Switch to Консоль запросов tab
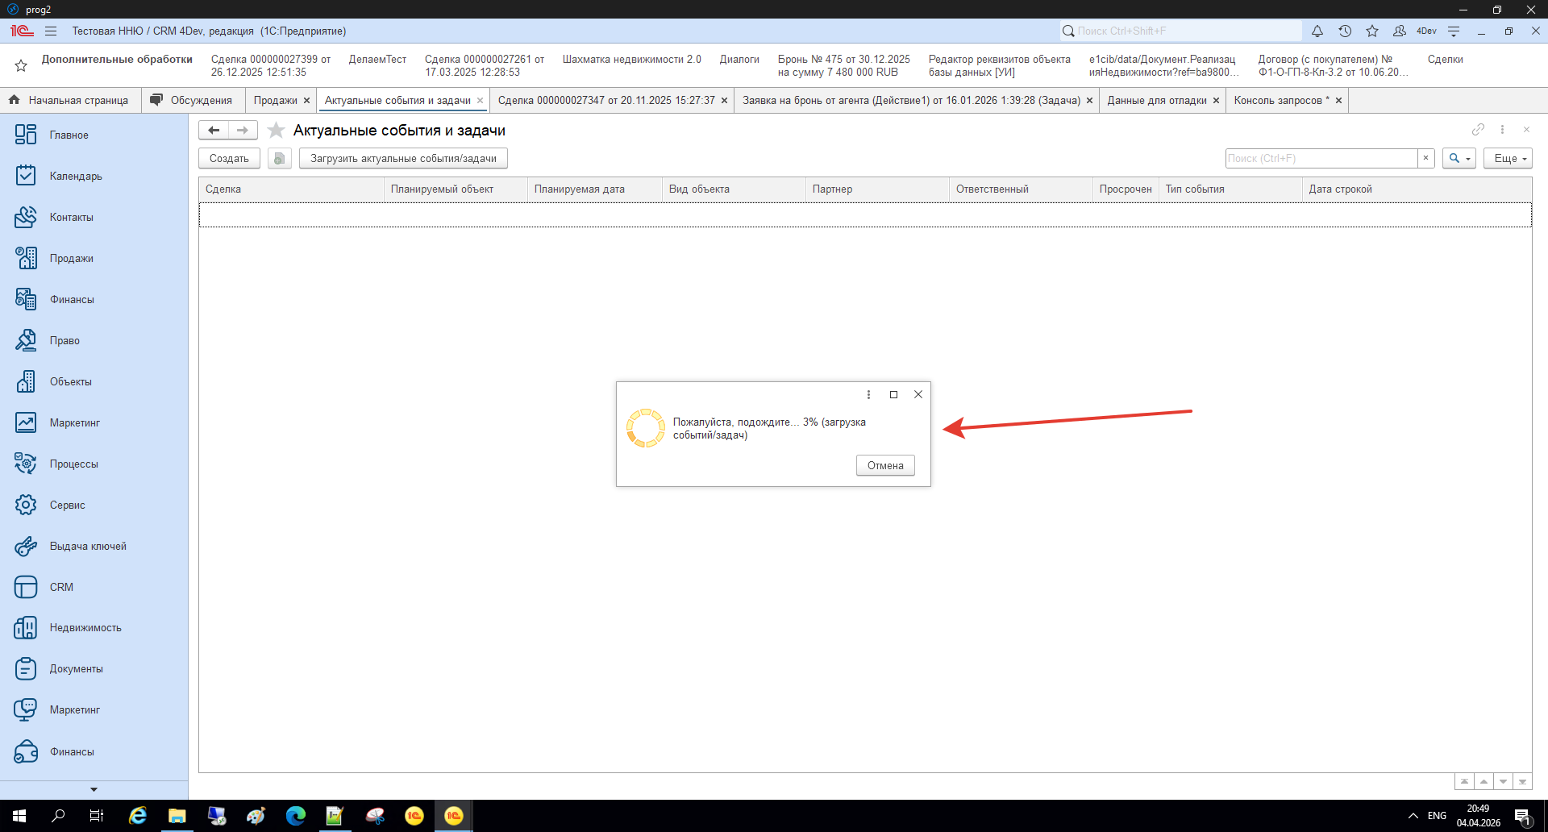 1277,101
